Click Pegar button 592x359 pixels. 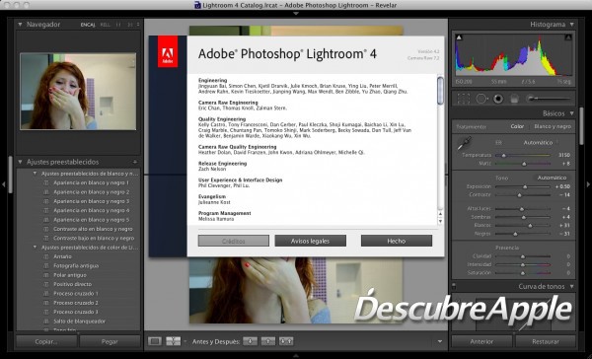[x=110, y=341]
